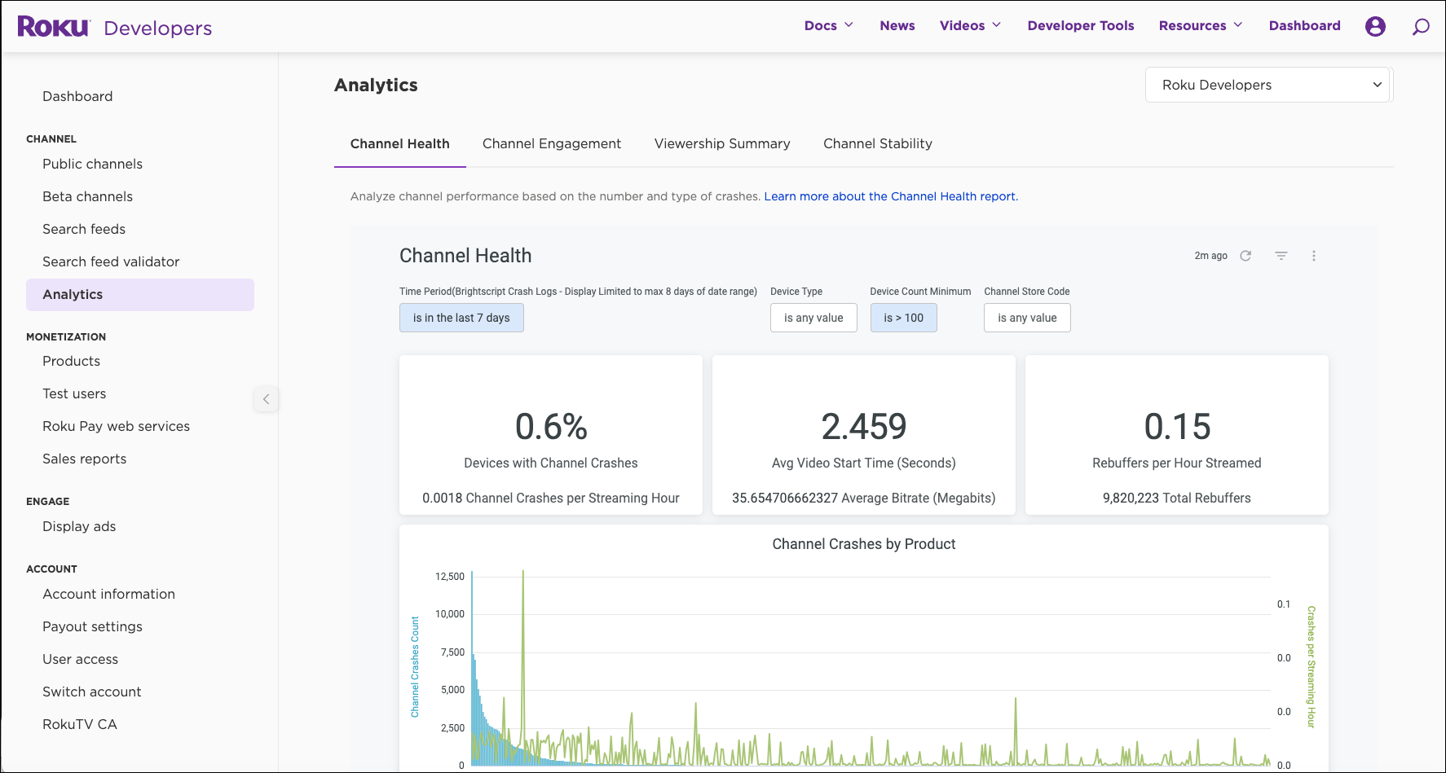Select the Channel Health tab

tap(400, 144)
